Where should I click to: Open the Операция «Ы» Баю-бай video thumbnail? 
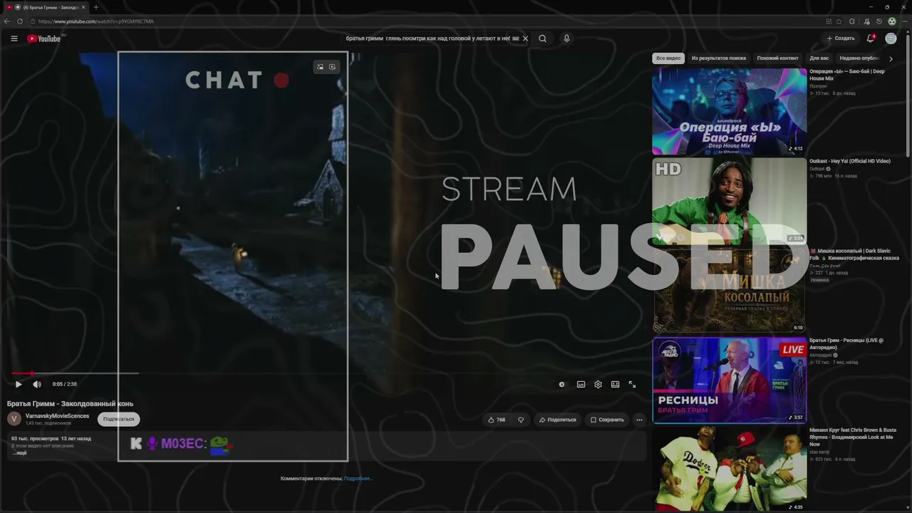pyautogui.click(x=730, y=111)
